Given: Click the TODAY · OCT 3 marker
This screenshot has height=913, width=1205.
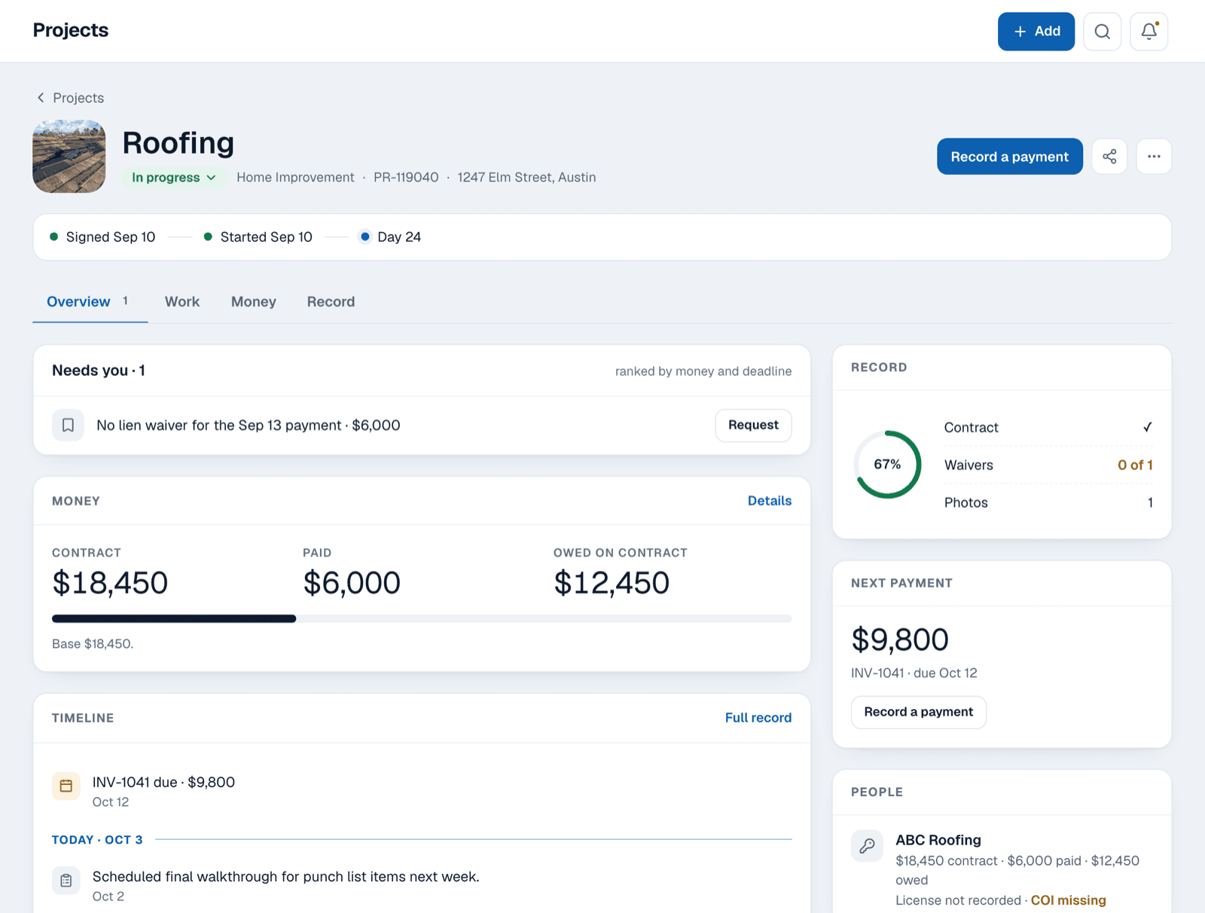Looking at the screenshot, I should [x=97, y=840].
